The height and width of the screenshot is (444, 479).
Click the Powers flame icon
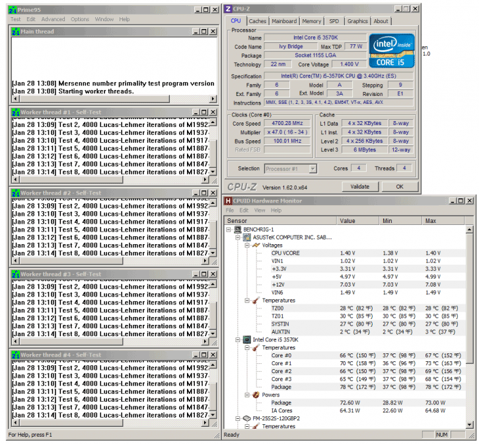coord(255,394)
